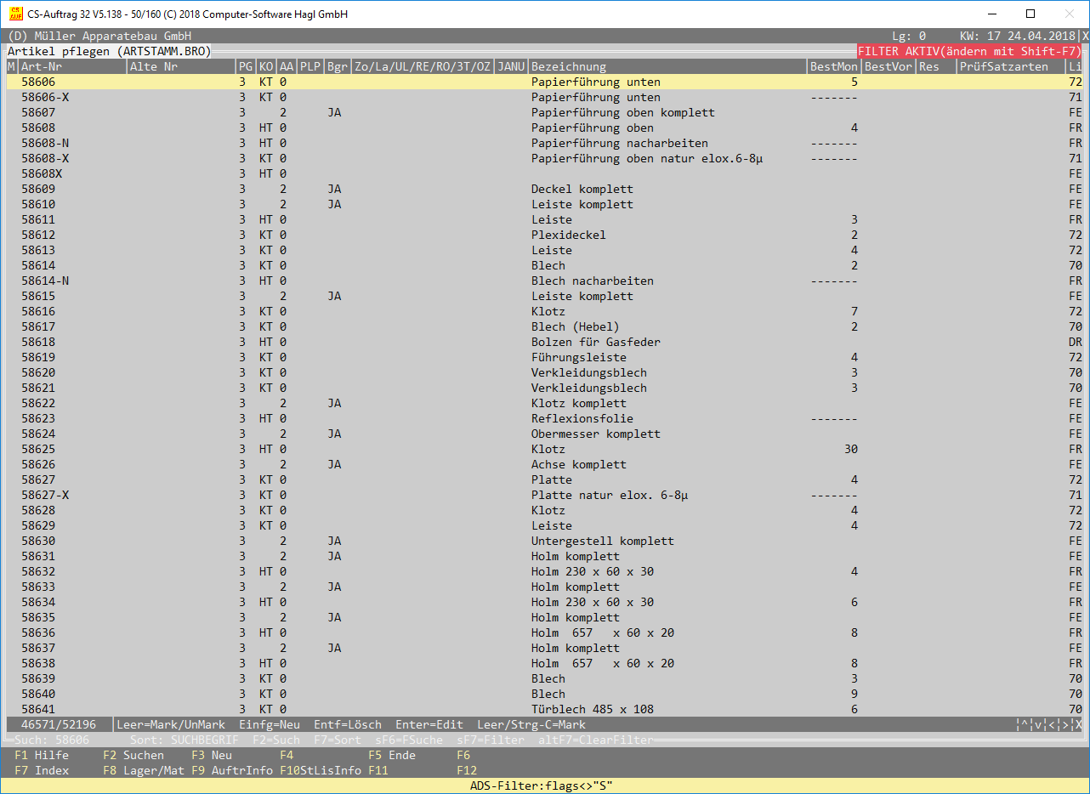1090x794 pixels.
Task: Click the scroll-up caret in status bar
Action: click(1025, 725)
